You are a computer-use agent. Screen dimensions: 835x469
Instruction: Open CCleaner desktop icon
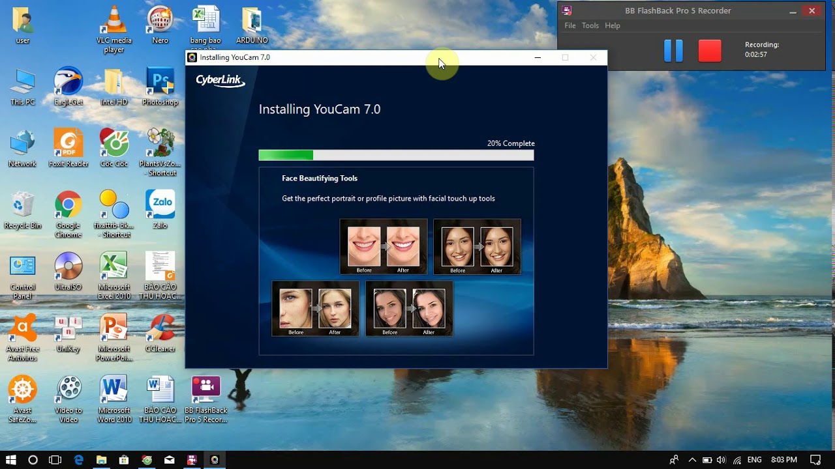[x=160, y=334]
